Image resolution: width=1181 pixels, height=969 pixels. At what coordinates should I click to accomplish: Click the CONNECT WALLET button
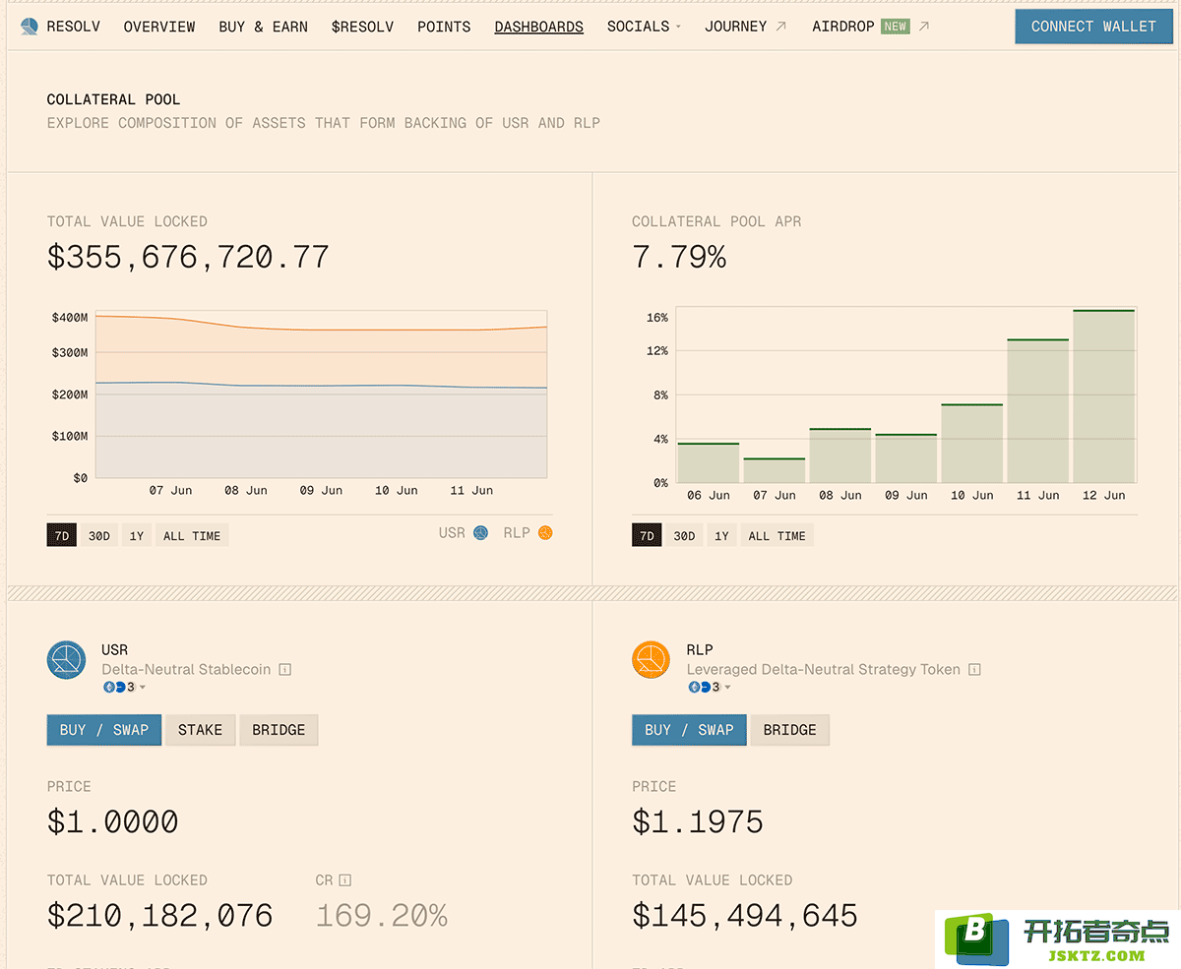click(1093, 27)
